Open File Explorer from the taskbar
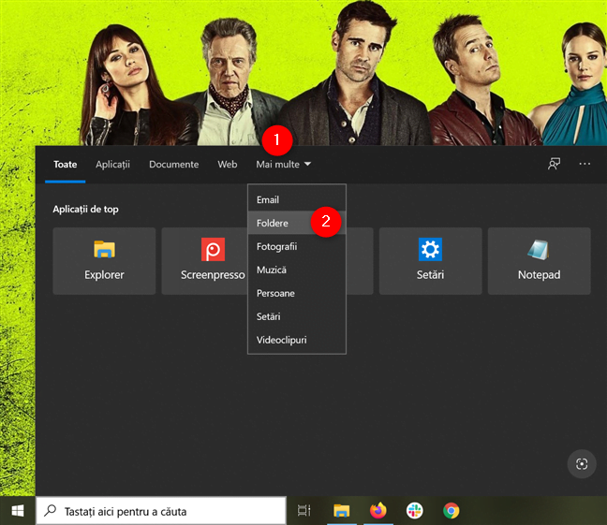The image size is (607, 525). point(341,511)
